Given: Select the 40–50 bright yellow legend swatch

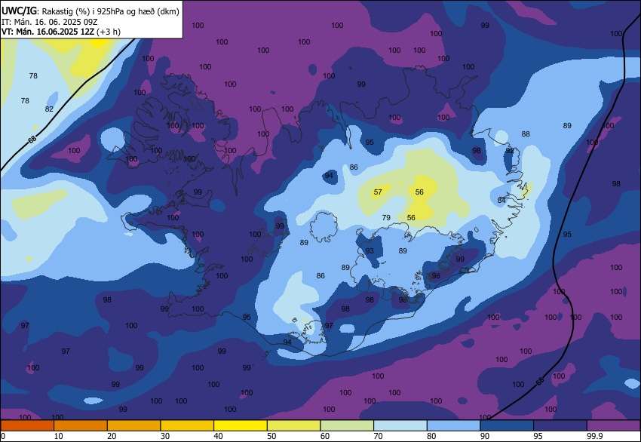Looking at the screenshot, I should point(241,425).
